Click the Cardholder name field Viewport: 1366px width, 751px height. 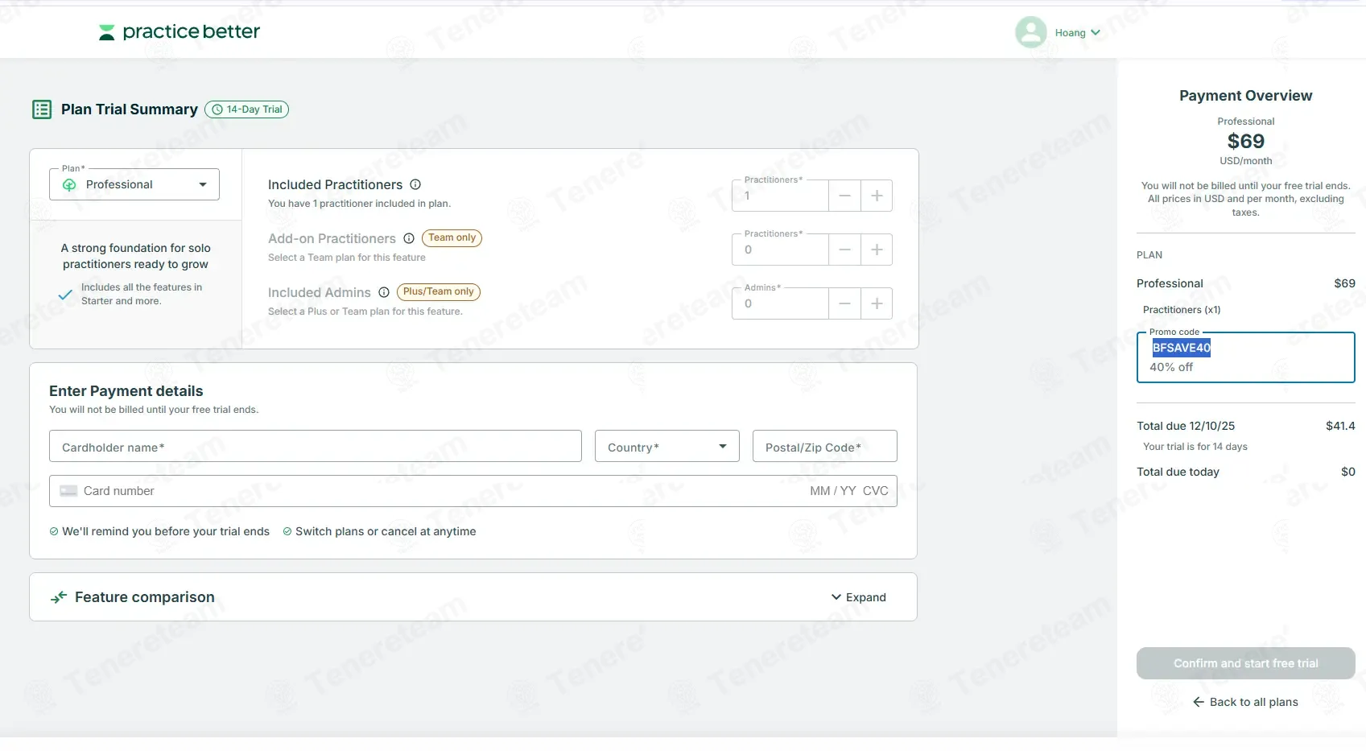point(315,447)
